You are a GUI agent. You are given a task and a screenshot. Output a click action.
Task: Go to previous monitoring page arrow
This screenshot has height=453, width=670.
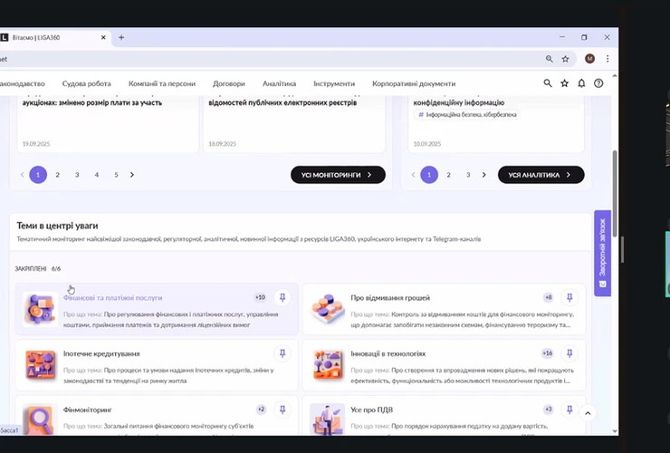tap(22, 175)
